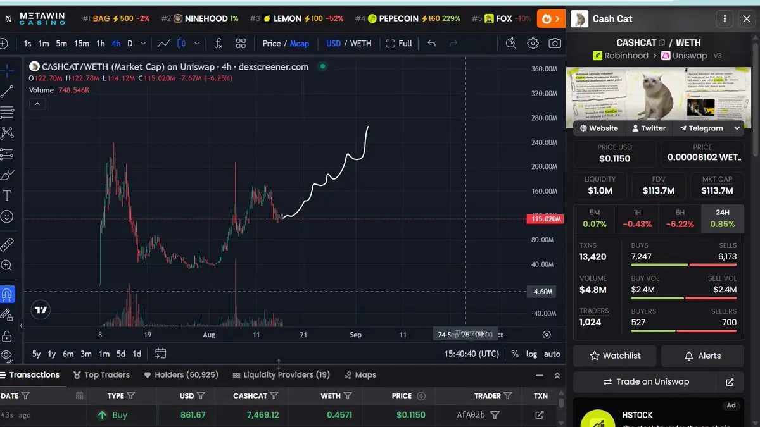Filter the USD column
The height and width of the screenshot is (427, 760).
201,396
